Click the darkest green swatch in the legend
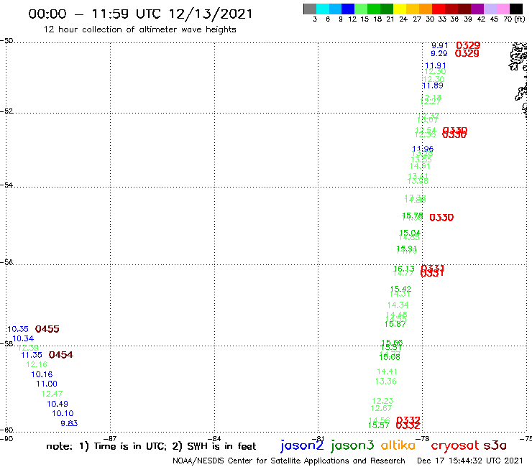 pos(387,9)
